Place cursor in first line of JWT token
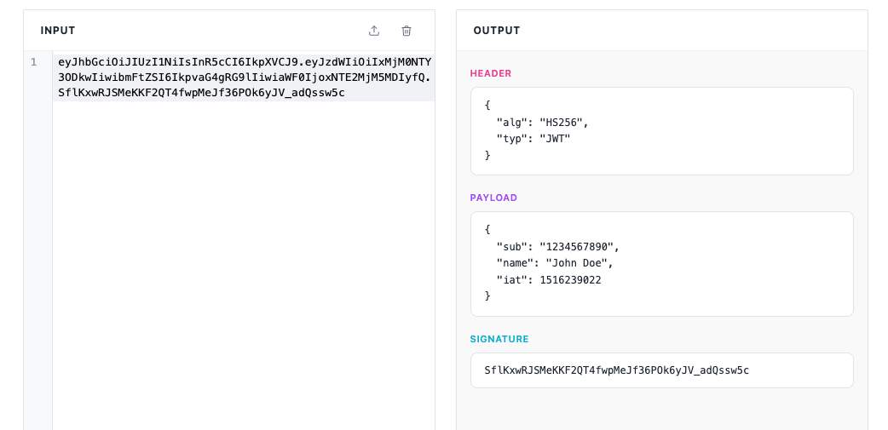This screenshot has height=430, width=888. point(244,62)
